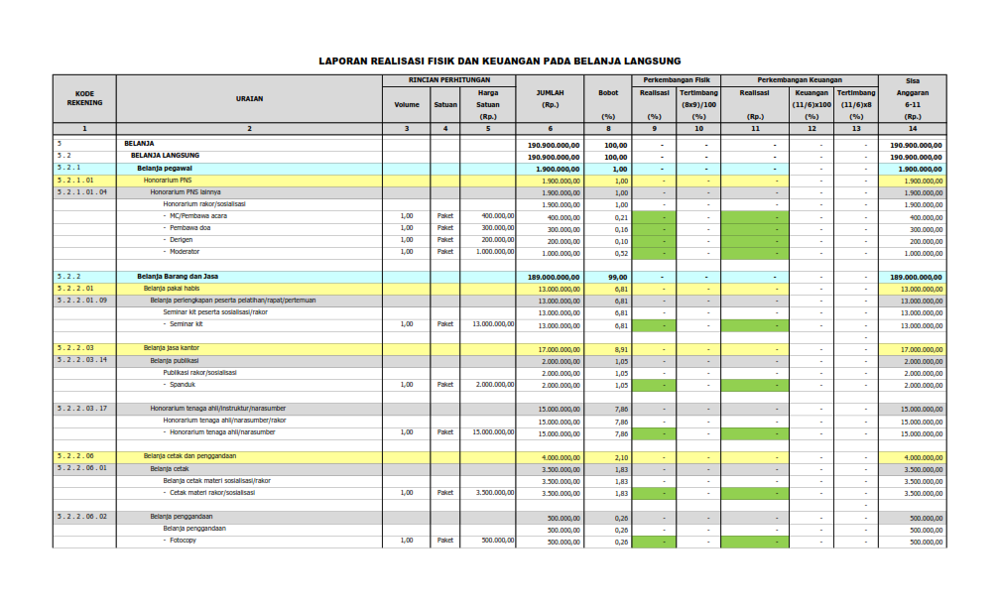Select the RINCIAN PERHITUNGAN header cell
Image resolution: width=1000 pixels, height=607 pixels.
pyautogui.click(x=449, y=79)
